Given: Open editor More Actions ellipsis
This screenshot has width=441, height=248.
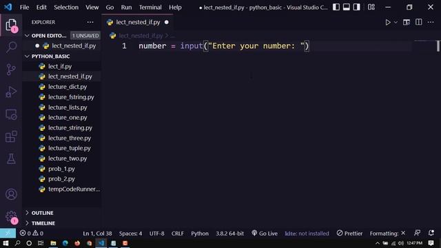Looking at the screenshot, I should [431, 22].
